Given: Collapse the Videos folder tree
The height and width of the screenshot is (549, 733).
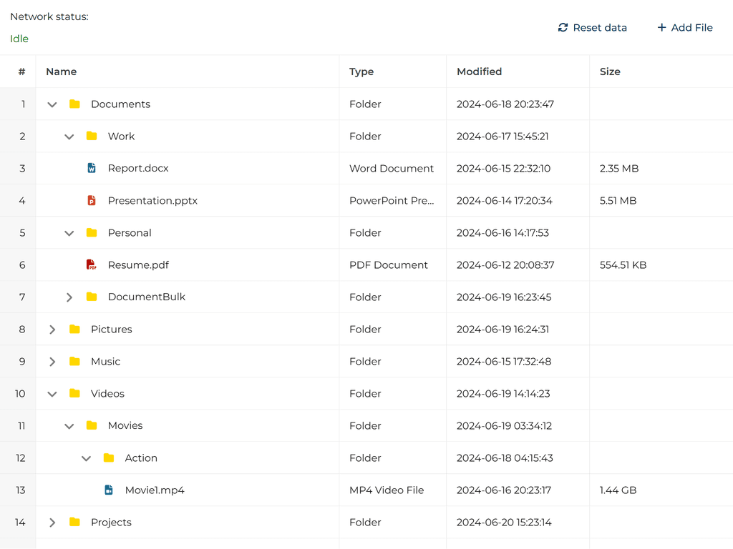Looking at the screenshot, I should 52,393.
